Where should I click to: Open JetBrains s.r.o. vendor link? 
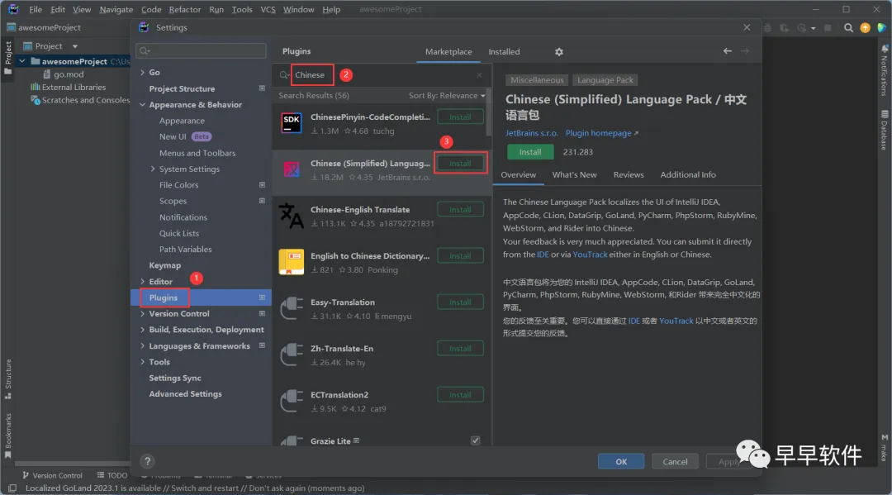(x=531, y=133)
